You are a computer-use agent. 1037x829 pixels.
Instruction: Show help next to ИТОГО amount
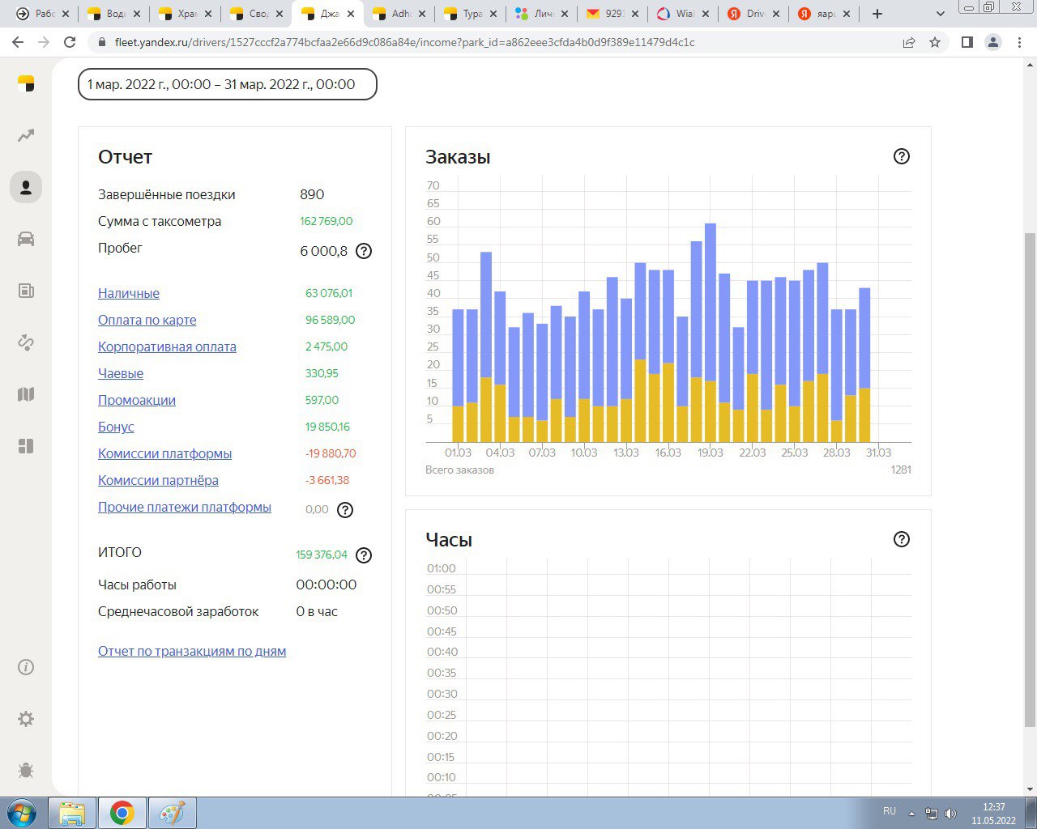(364, 555)
